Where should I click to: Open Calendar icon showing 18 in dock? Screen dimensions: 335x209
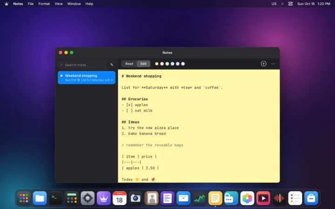coord(120,198)
